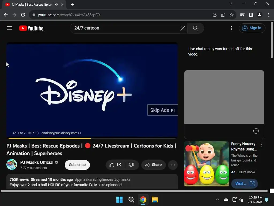Share the PJ Masks video
This screenshot has height=206, width=274.
(x=153, y=165)
